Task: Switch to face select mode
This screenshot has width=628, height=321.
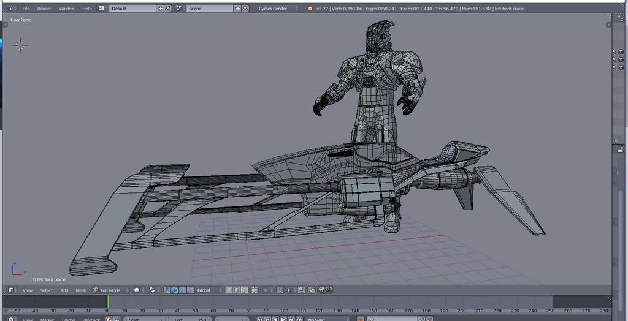Action: (244, 290)
